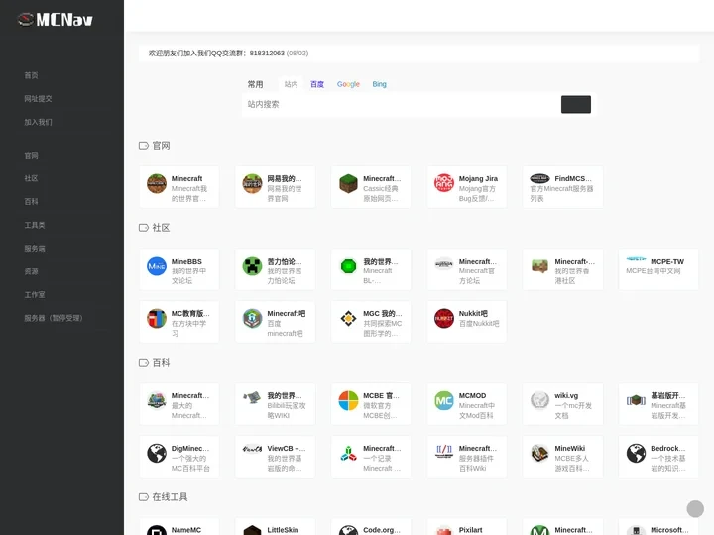This screenshot has width=714, height=535.
Task: Click the Mojang Jira icon
Action: click(x=444, y=184)
